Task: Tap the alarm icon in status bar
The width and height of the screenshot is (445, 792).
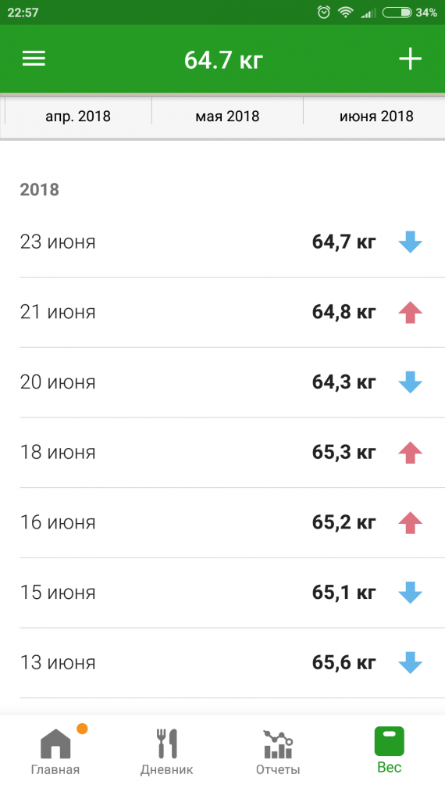Action: tap(323, 13)
